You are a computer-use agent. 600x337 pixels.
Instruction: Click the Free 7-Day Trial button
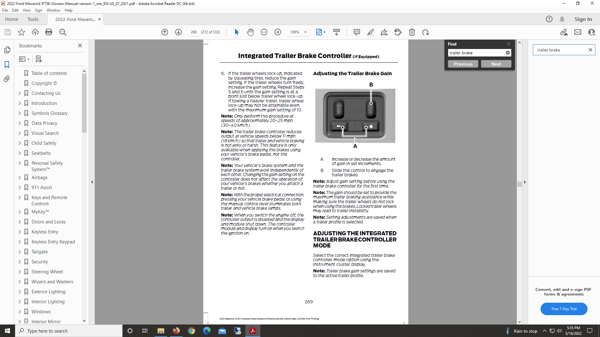coord(564,309)
